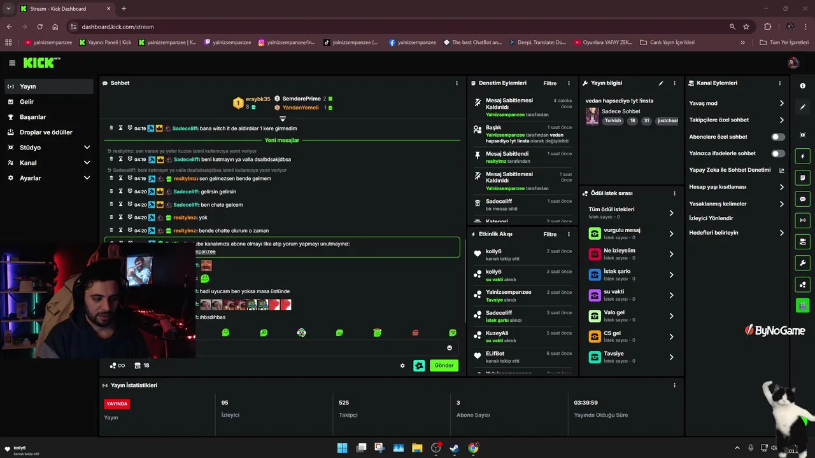Viewport: 815px width, 458px height.
Task: Open Steam from taskbar
Action: (x=454, y=448)
